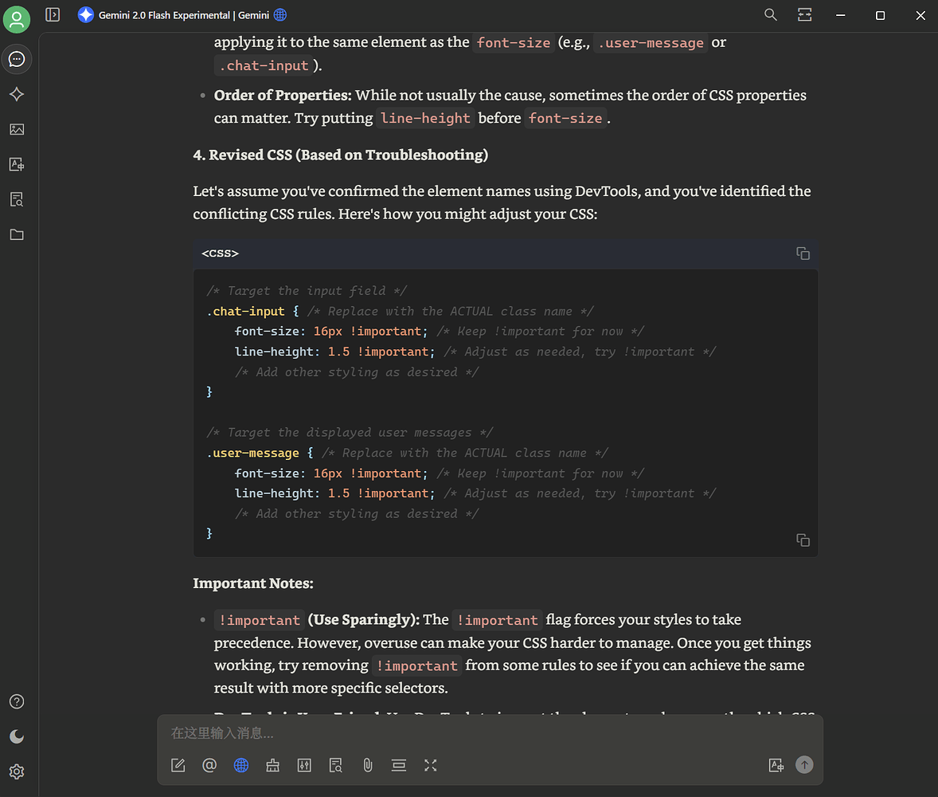Open the knowledge base icon in sidebar
This screenshot has height=797, width=938.
[17, 199]
